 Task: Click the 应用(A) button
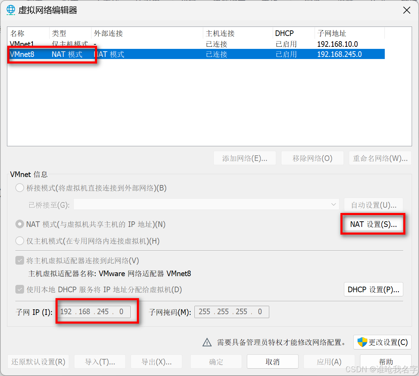(329, 362)
